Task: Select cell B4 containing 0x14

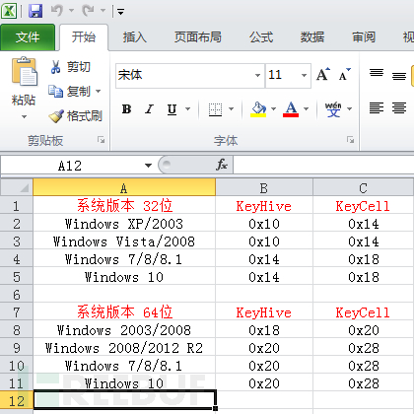Action: [x=264, y=259]
